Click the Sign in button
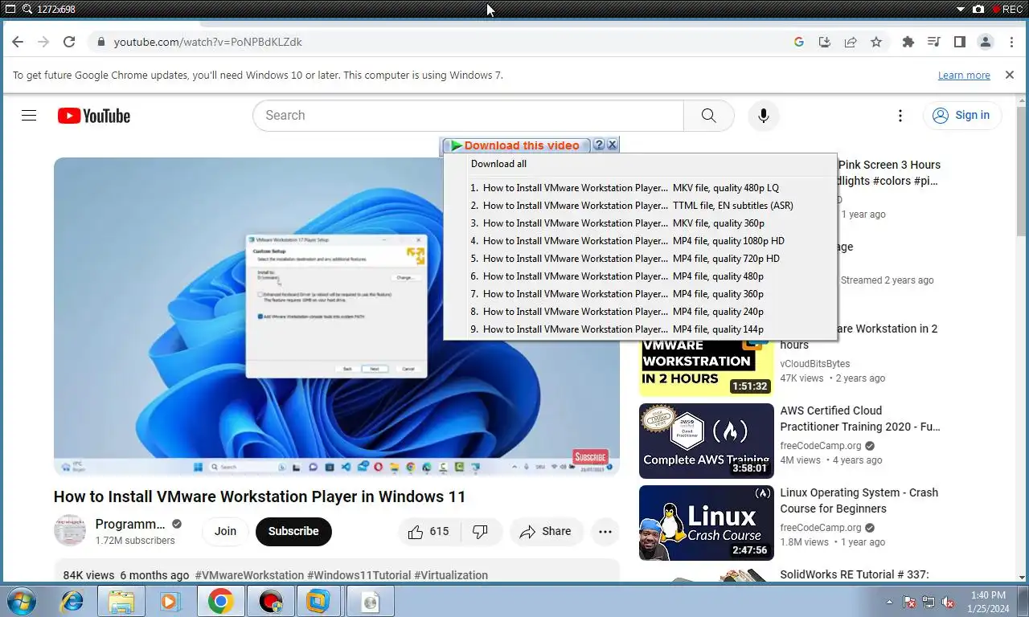The image size is (1029, 617). point(962,116)
